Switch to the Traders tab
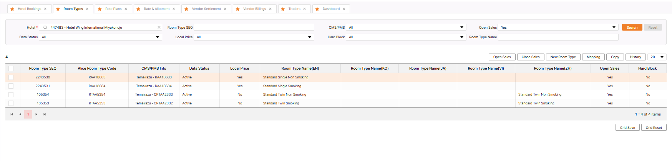Image resolution: width=672 pixels, height=161 pixels. (294, 9)
